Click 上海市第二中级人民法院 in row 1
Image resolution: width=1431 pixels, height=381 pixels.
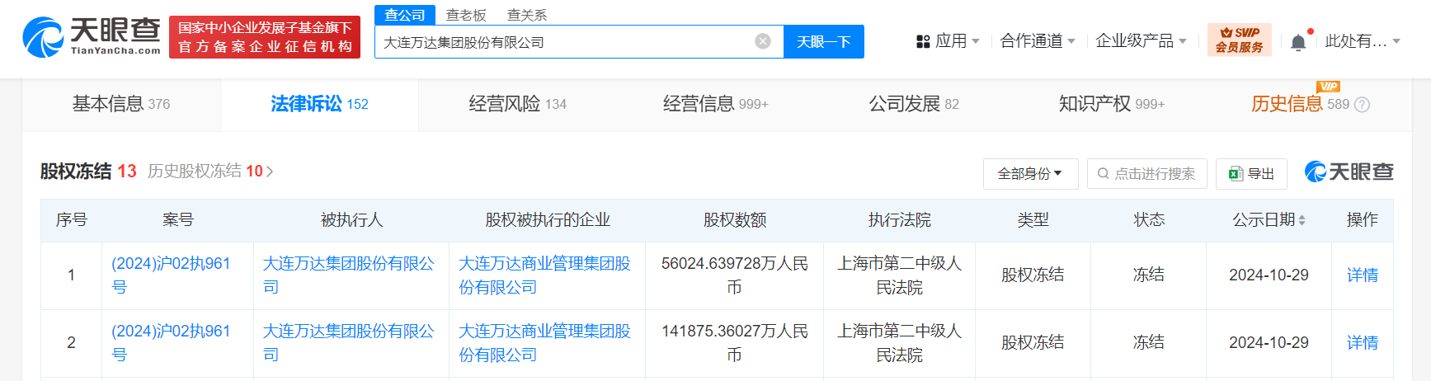point(899,275)
